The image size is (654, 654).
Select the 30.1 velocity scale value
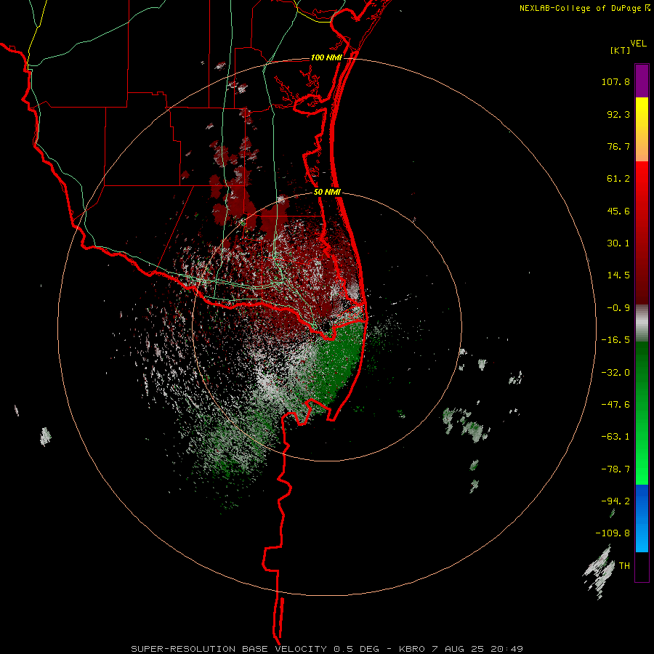click(x=618, y=243)
